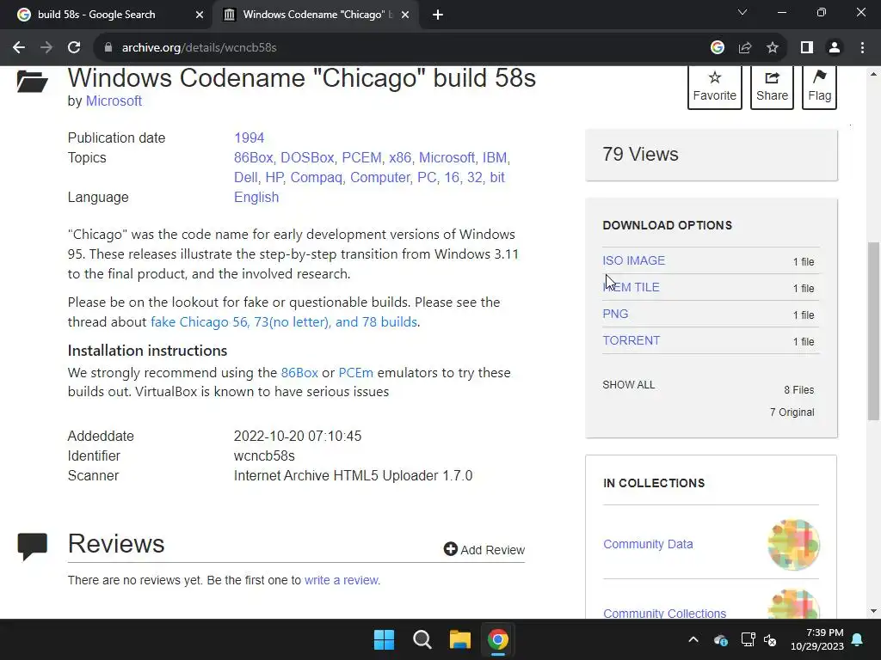Click the Google icon in the address bar
This screenshot has width=881, height=660.
coord(717,48)
